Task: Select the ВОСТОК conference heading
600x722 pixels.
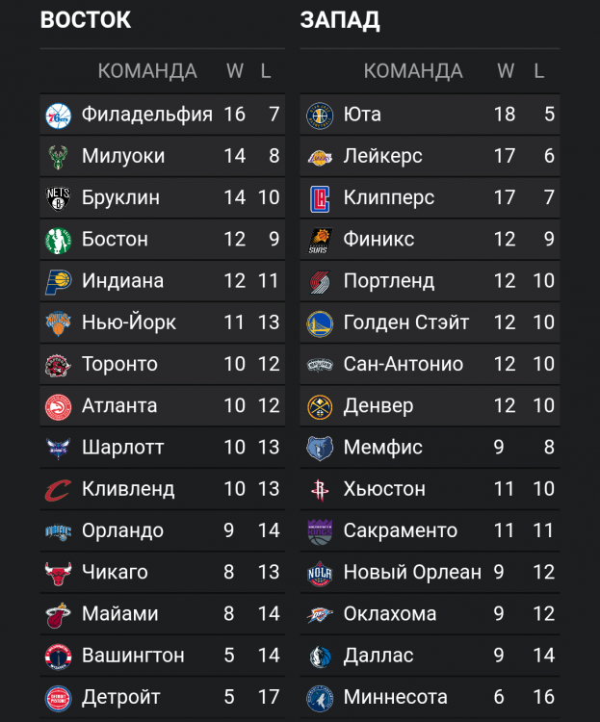Action: (x=86, y=20)
